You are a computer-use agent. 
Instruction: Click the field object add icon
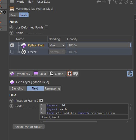click(70, 74)
